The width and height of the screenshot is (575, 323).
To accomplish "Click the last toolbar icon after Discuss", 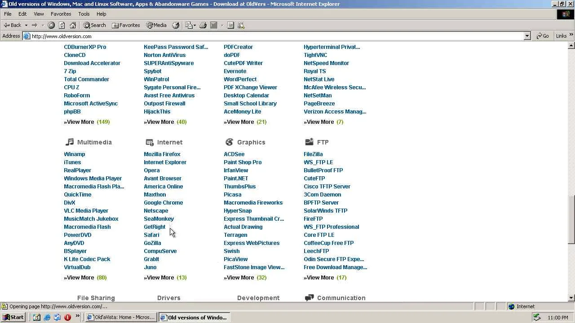I will click(241, 25).
